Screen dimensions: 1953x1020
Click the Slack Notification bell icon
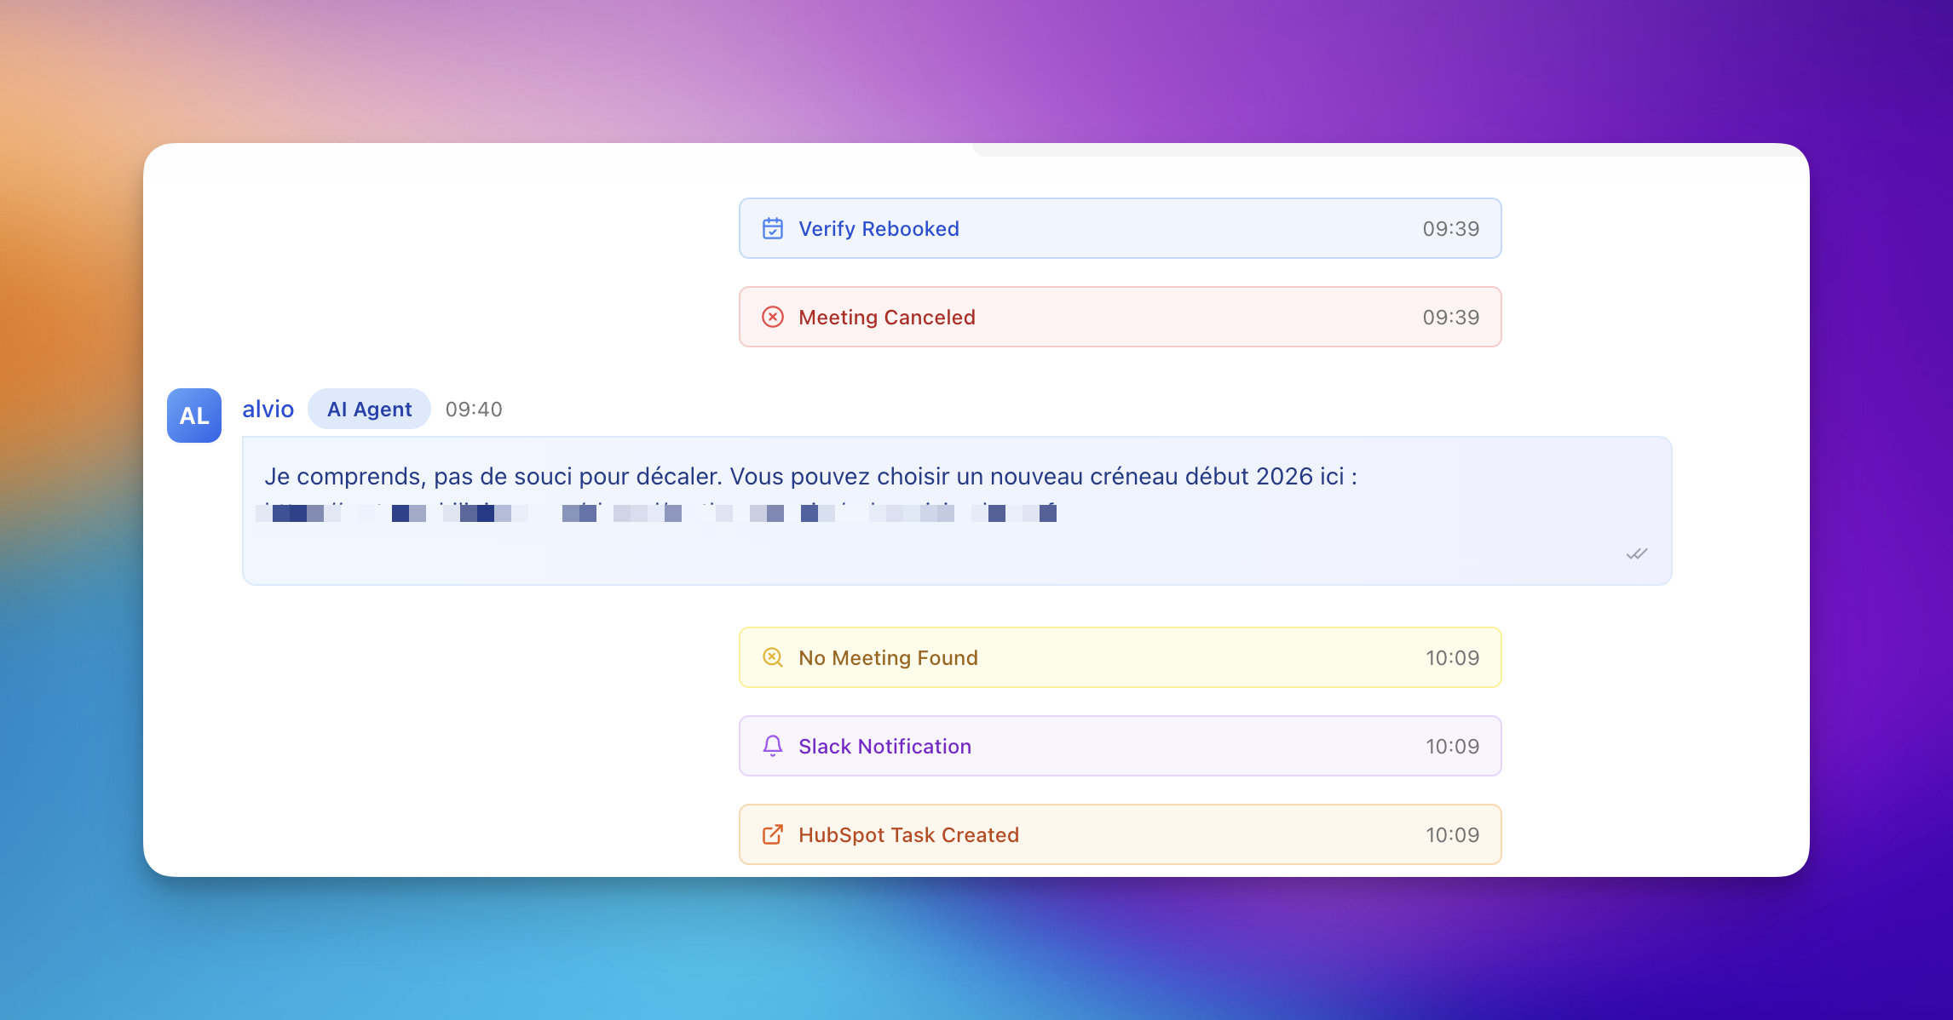(772, 746)
